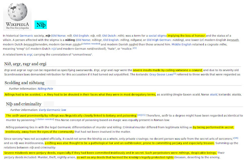Click highlighted sentence on seiðr and poisoning
Screen dimensions: 247x160
click(x=71, y=116)
